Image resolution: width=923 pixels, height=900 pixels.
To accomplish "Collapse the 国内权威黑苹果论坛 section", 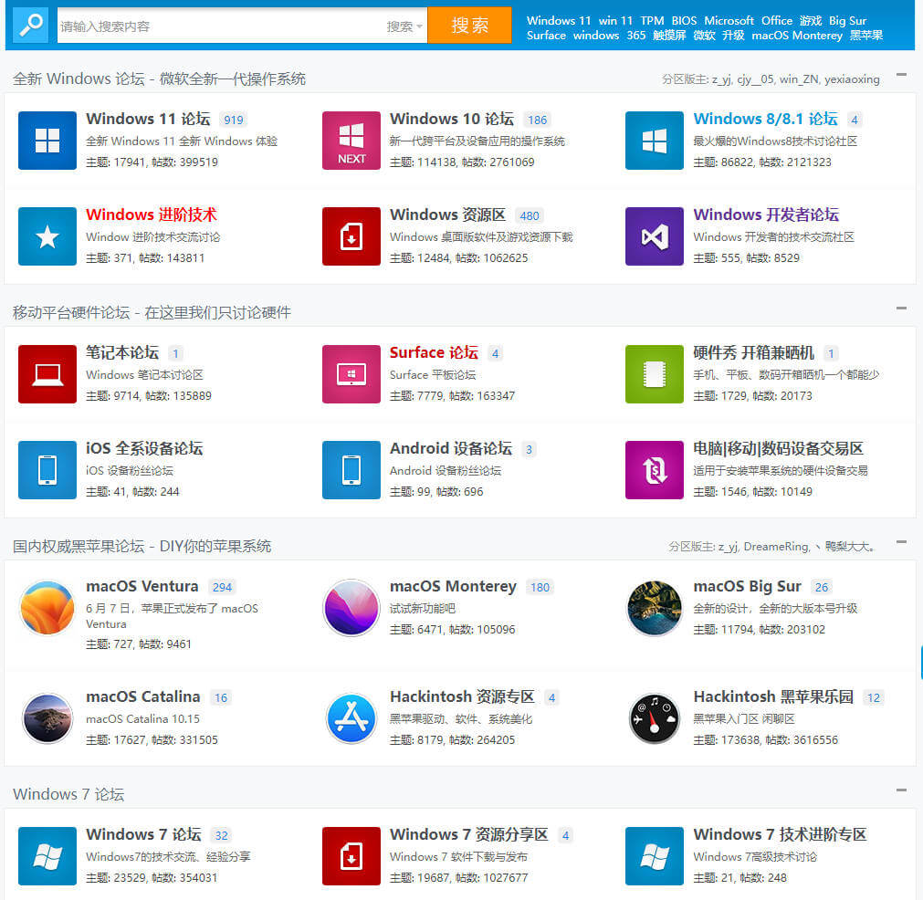I will 901,541.
